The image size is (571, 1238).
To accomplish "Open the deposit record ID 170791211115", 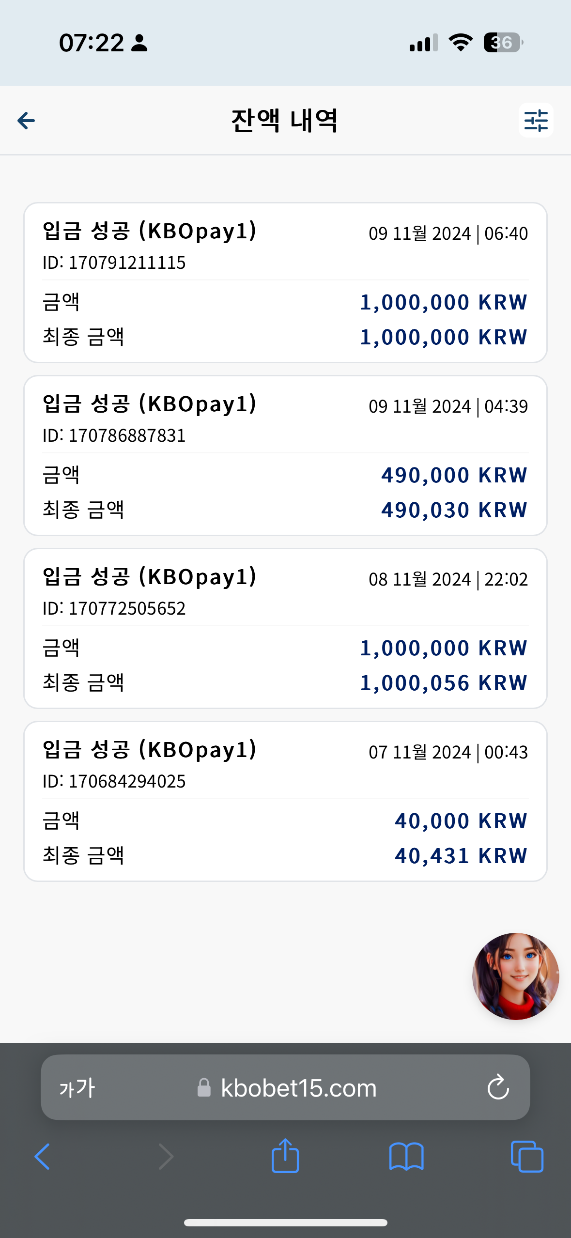I will 285,282.
